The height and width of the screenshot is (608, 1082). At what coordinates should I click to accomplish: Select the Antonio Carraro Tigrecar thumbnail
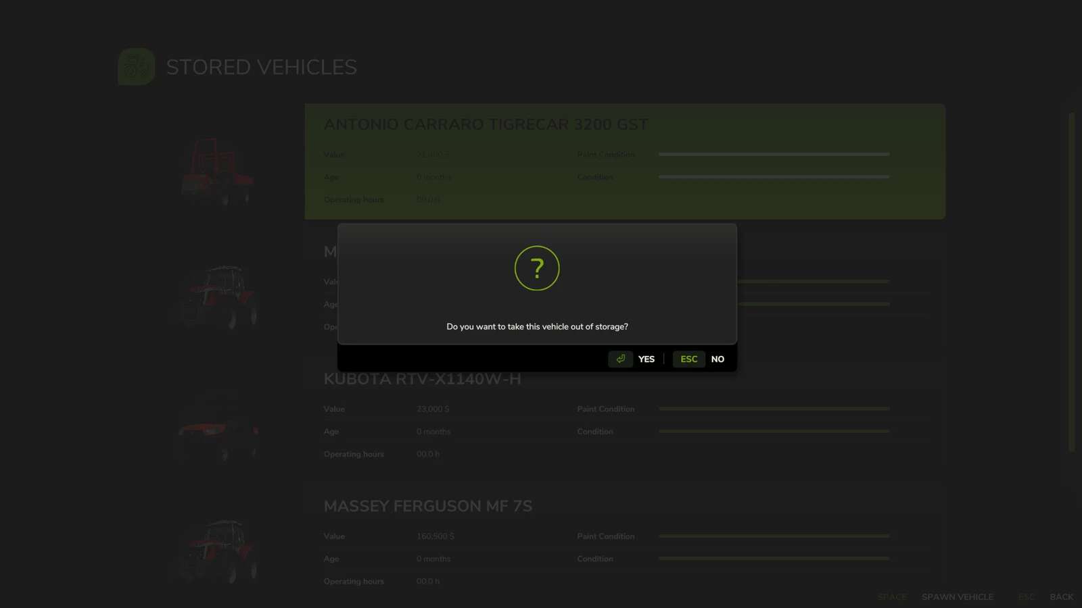[217, 171]
